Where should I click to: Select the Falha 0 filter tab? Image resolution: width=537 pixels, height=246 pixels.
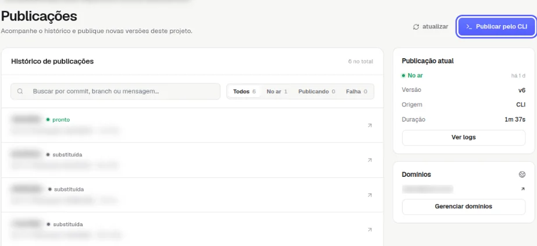[x=356, y=92]
